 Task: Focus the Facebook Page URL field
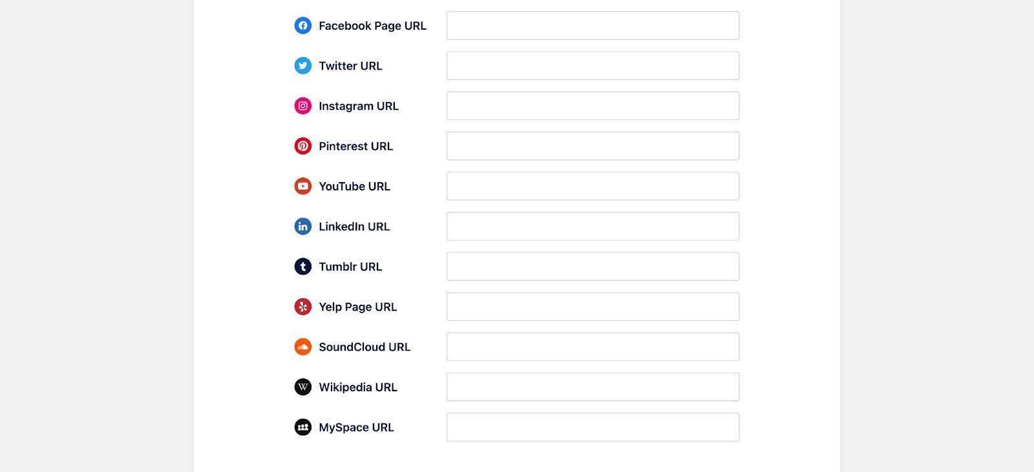tap(593, 26)
